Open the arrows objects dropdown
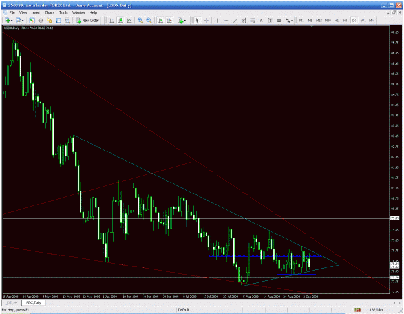The width and height of the screenshot is (404, 314). pyautogui.click(x=289, y=21)
